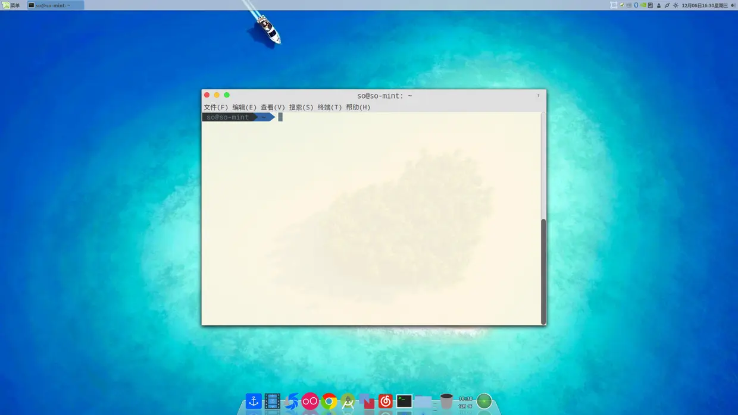This screenshot has height=415, width=738.
Task: Open the 终端(T) menu
Action: click(x=330, y=108)
